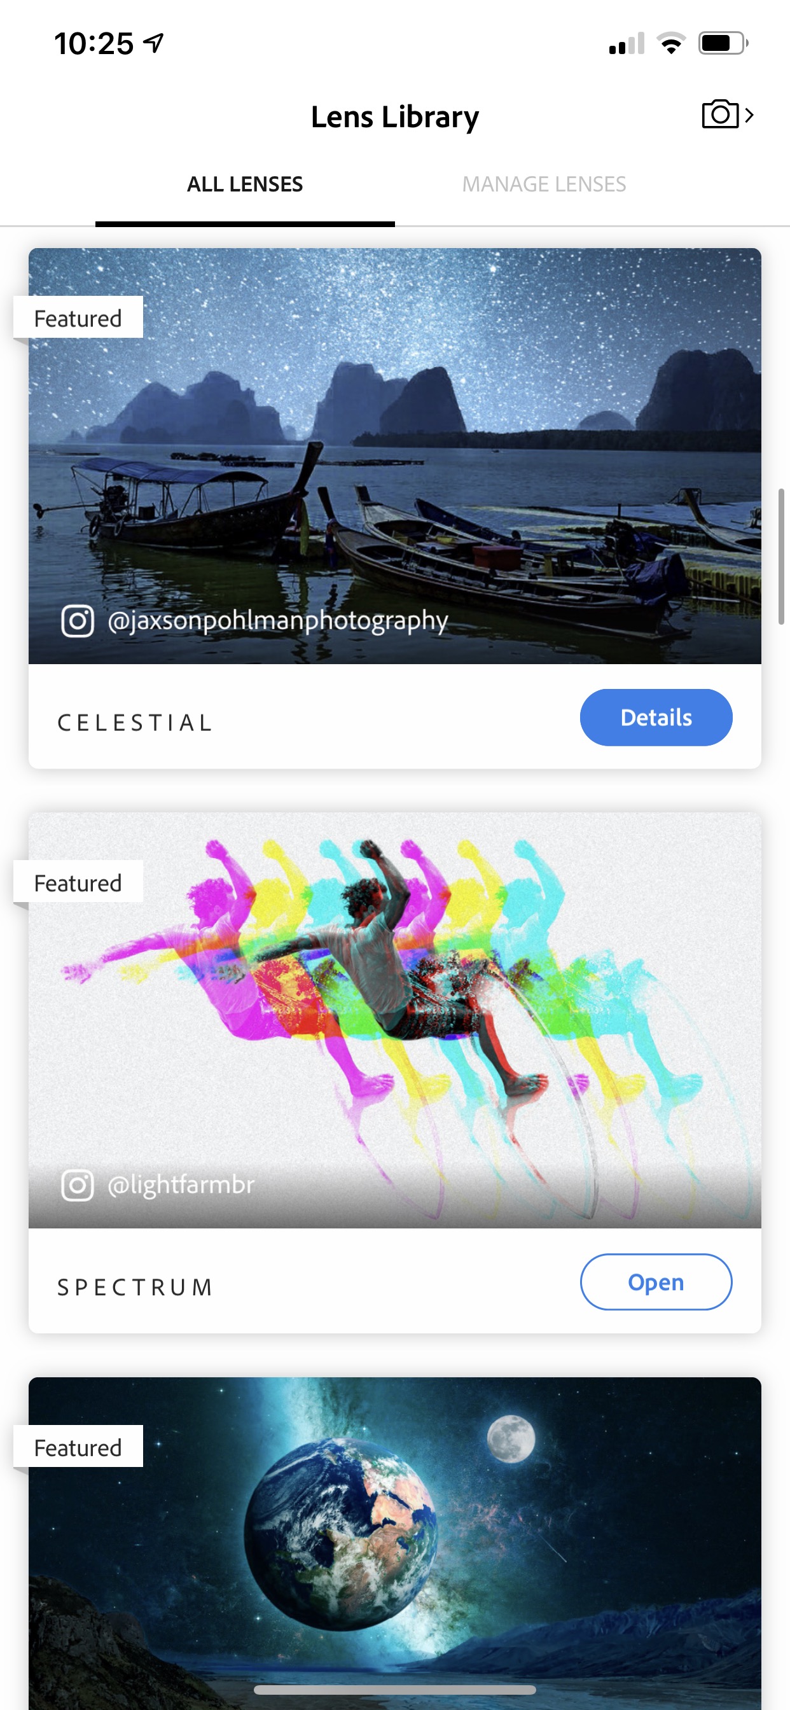Tap the Wi-Fi status icon

tap(671, 43)
